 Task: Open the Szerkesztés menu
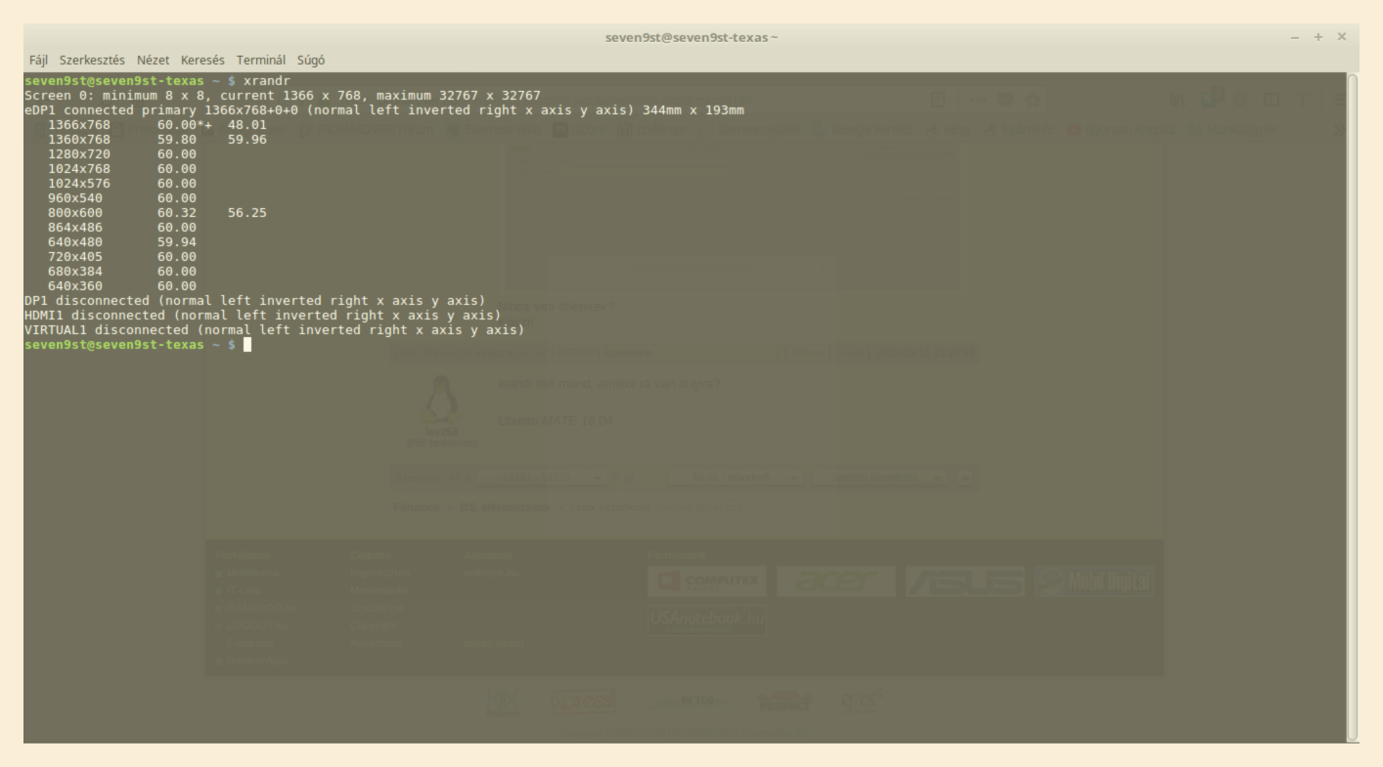(94, 60)
